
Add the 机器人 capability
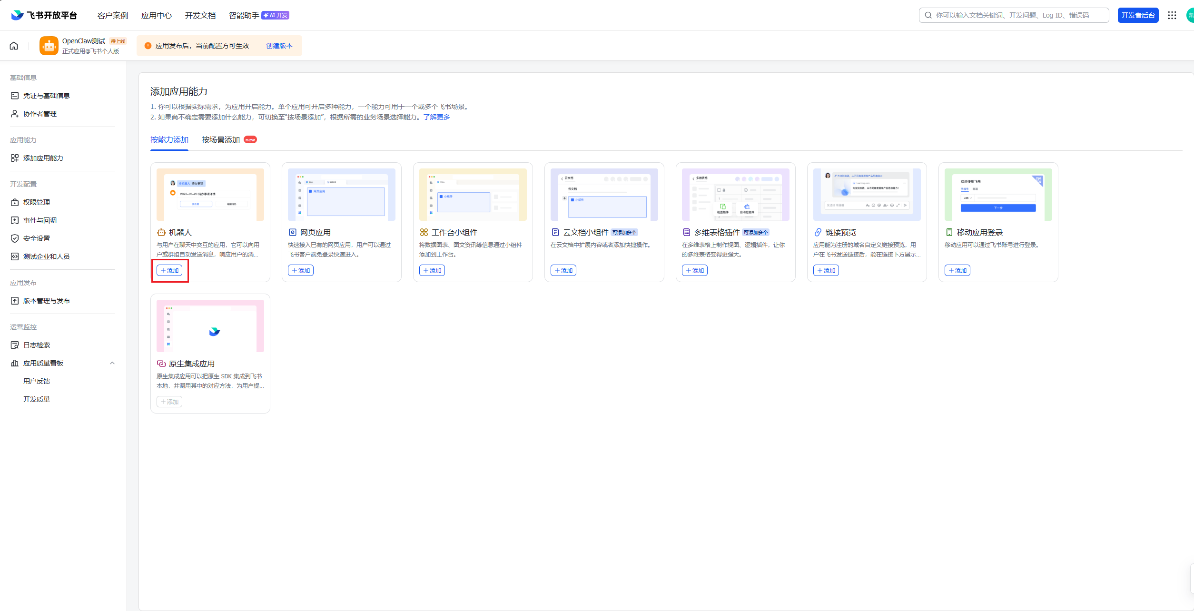[169, 270]
